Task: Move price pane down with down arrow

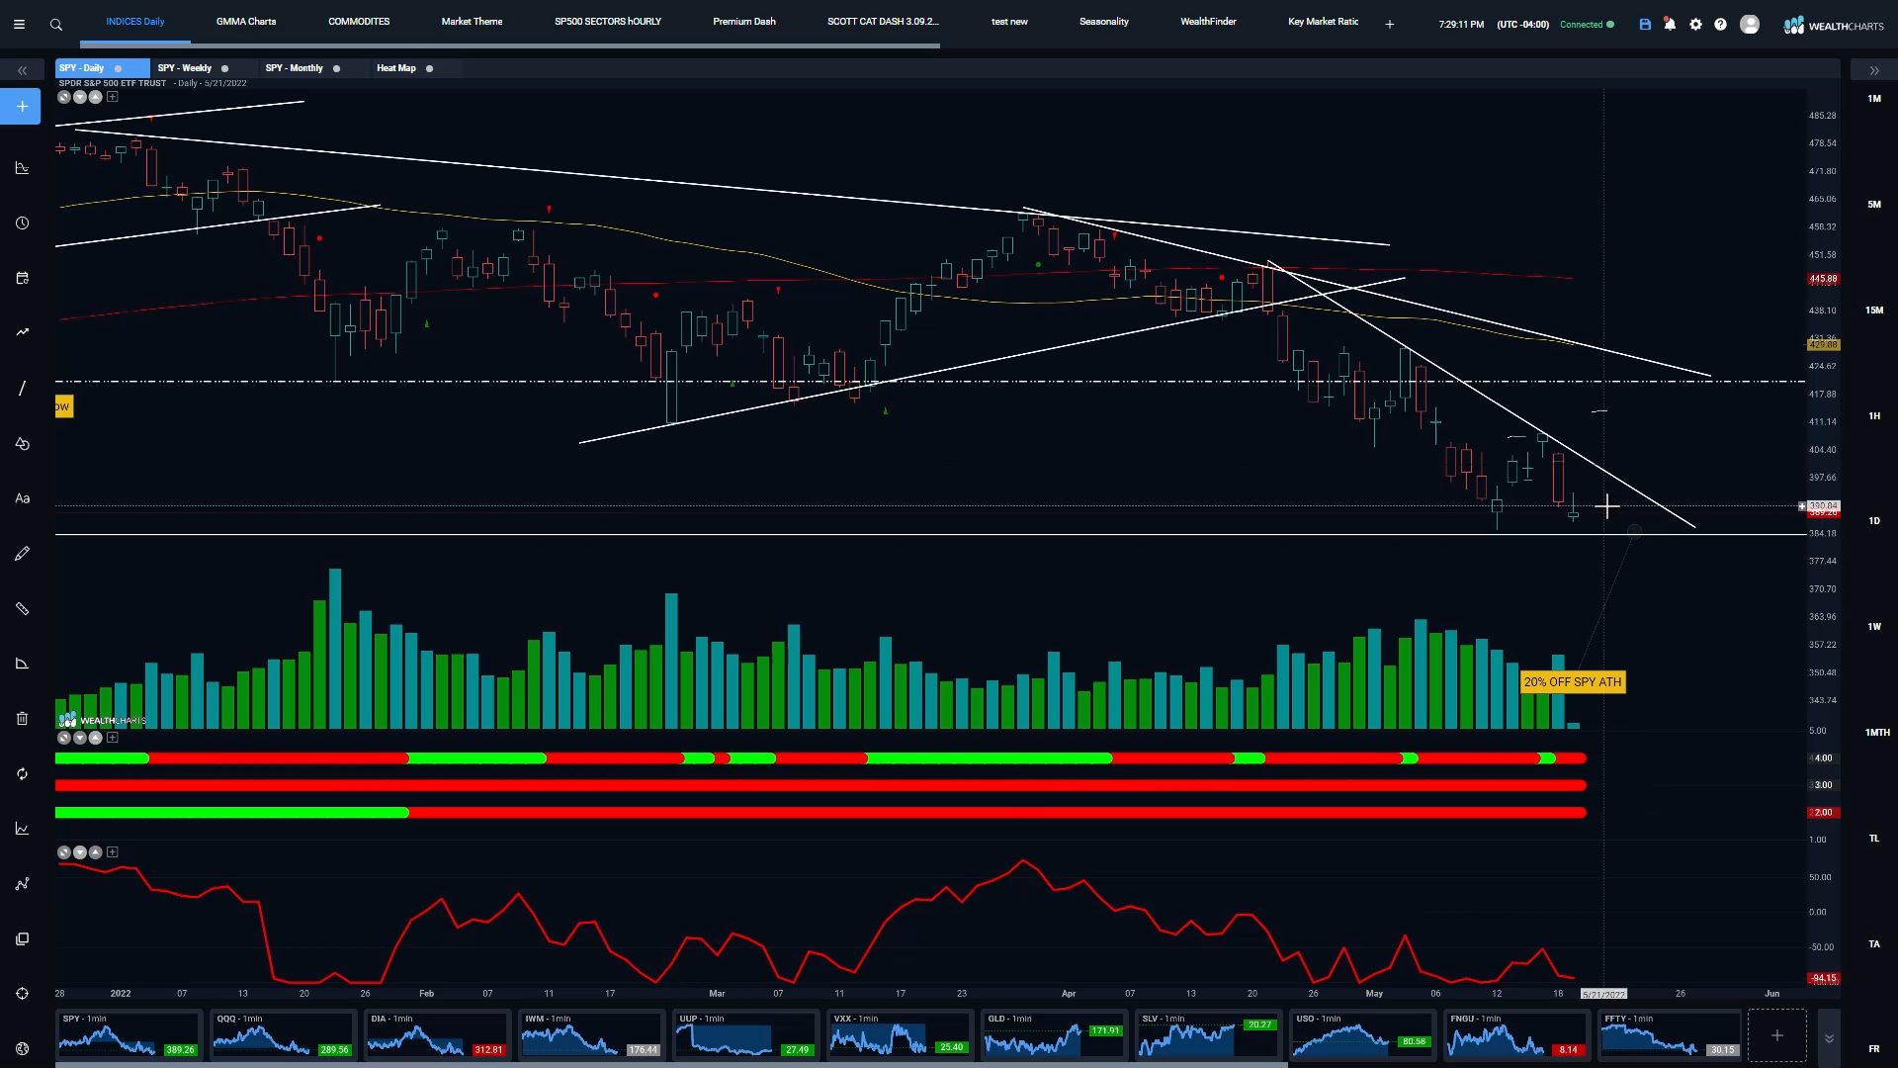Action: click(x=80, y=97)
